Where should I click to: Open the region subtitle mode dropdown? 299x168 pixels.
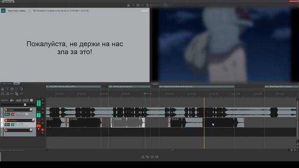19,11
